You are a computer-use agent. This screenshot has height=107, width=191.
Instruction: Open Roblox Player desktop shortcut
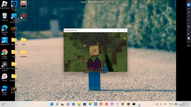(5, 5)
